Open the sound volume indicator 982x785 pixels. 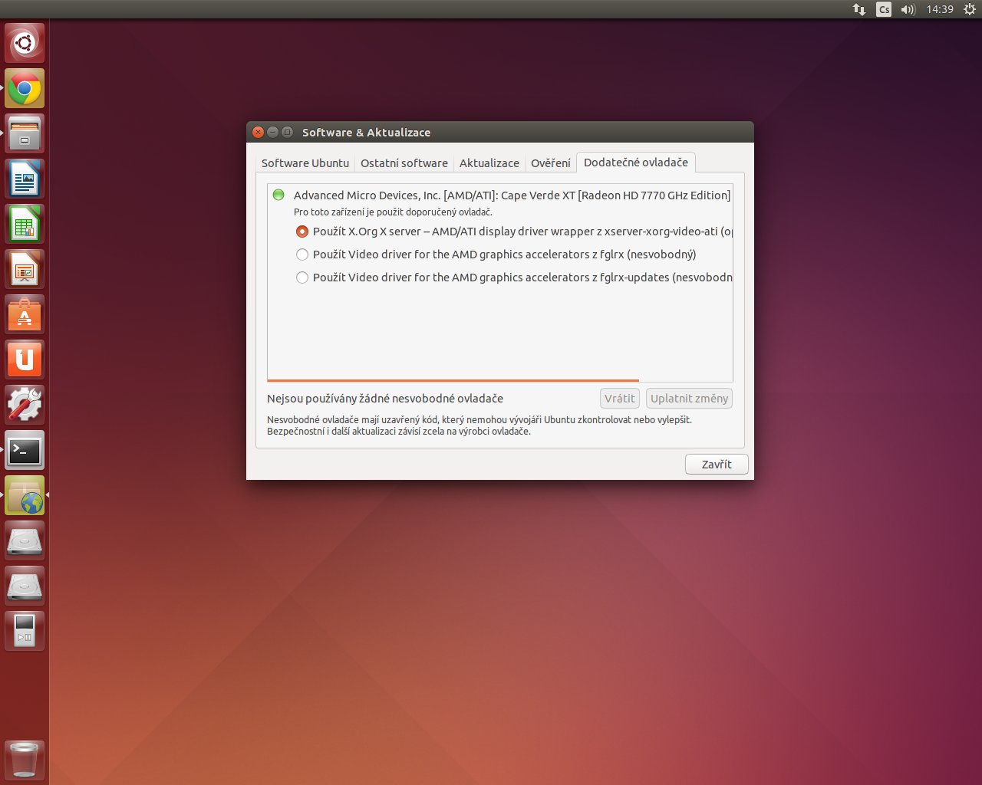tap(908, 9)
